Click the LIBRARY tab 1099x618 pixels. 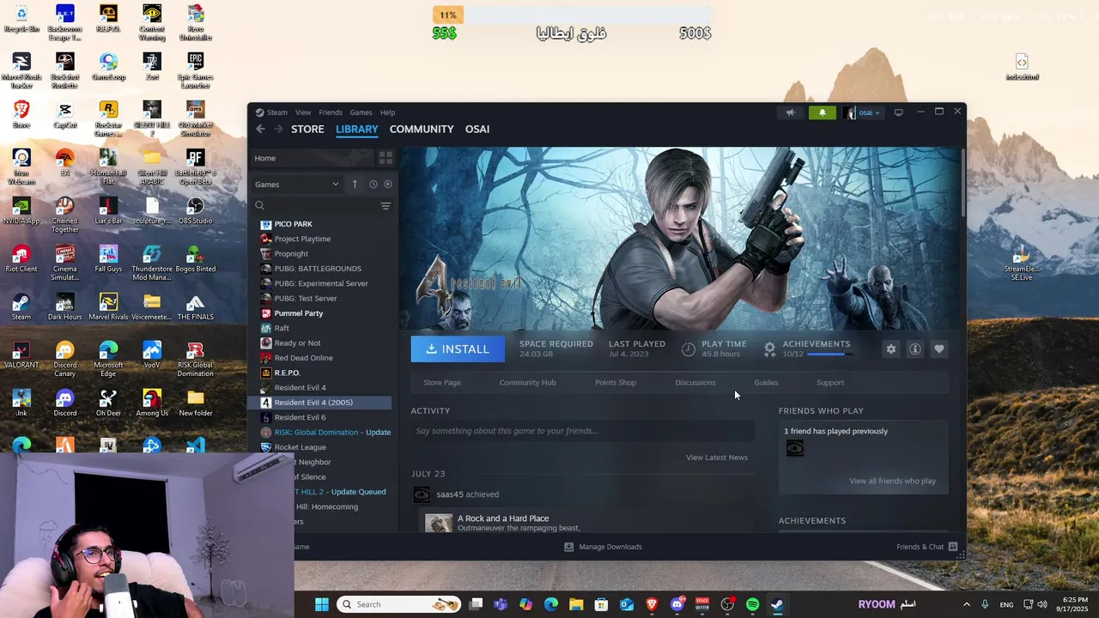coord(357,129)
